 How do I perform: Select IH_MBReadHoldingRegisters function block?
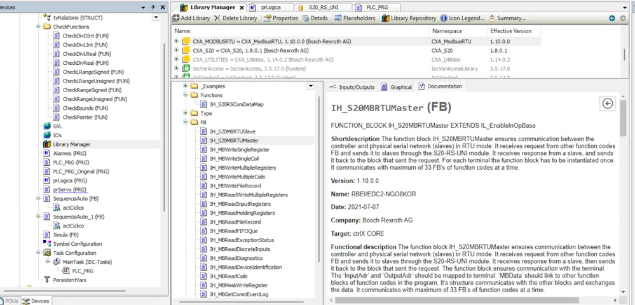(x=242, y=213)
